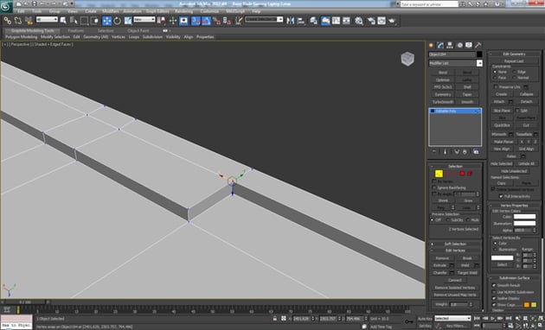Collapse the Edit Vertices rollout header

click(x=455, y=251)
